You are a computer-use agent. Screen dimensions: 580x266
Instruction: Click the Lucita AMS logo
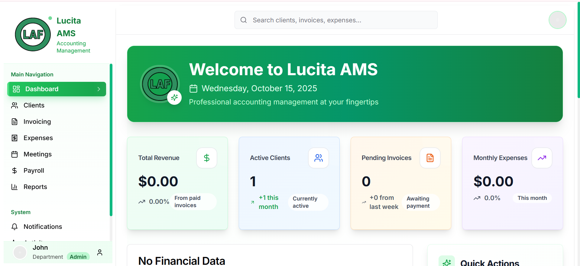click(x=33, y=34)
